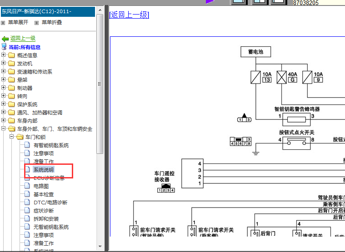Viewport: 345px width, 252px height.
Task: Select the 保护系统 folder label
Action: 27,104
